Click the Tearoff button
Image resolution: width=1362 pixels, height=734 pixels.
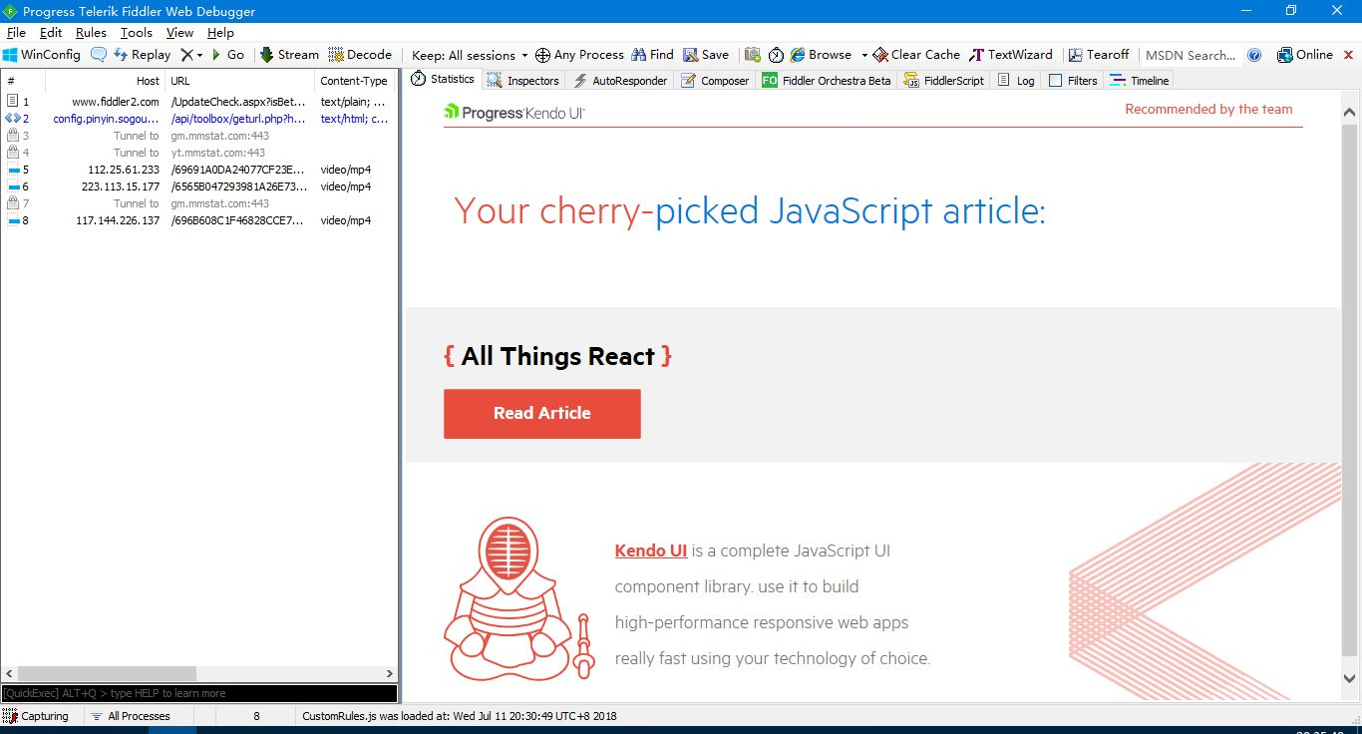[1098, 55]
